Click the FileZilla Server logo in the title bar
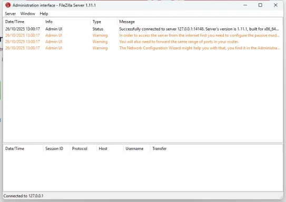 pyautogui.click(x=8, y=5)
